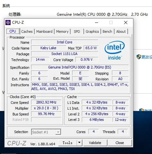
Task: Click the Core Speed value 2892.92 MHz
Action: click(x=46, y=102)
